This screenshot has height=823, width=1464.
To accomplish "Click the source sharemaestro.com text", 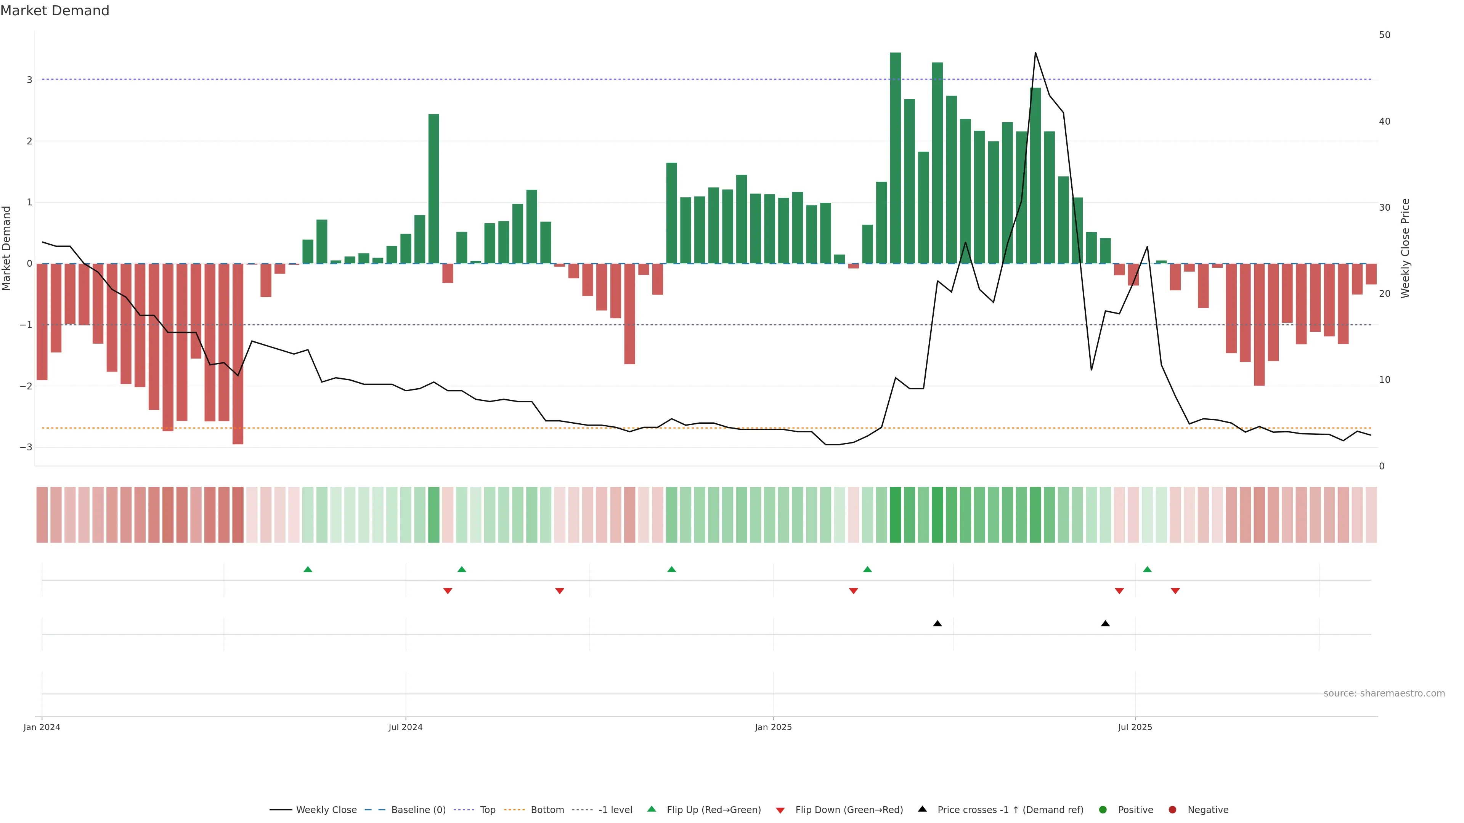I will pos(1384,693).
